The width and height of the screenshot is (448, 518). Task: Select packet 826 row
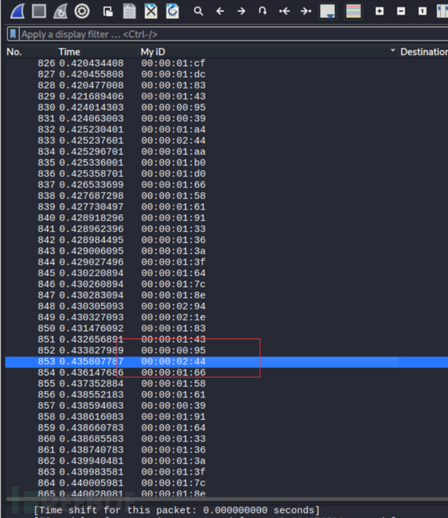click(227, 63)
